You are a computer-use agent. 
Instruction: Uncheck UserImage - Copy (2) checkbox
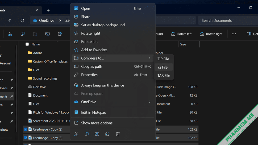coord(26,129)
